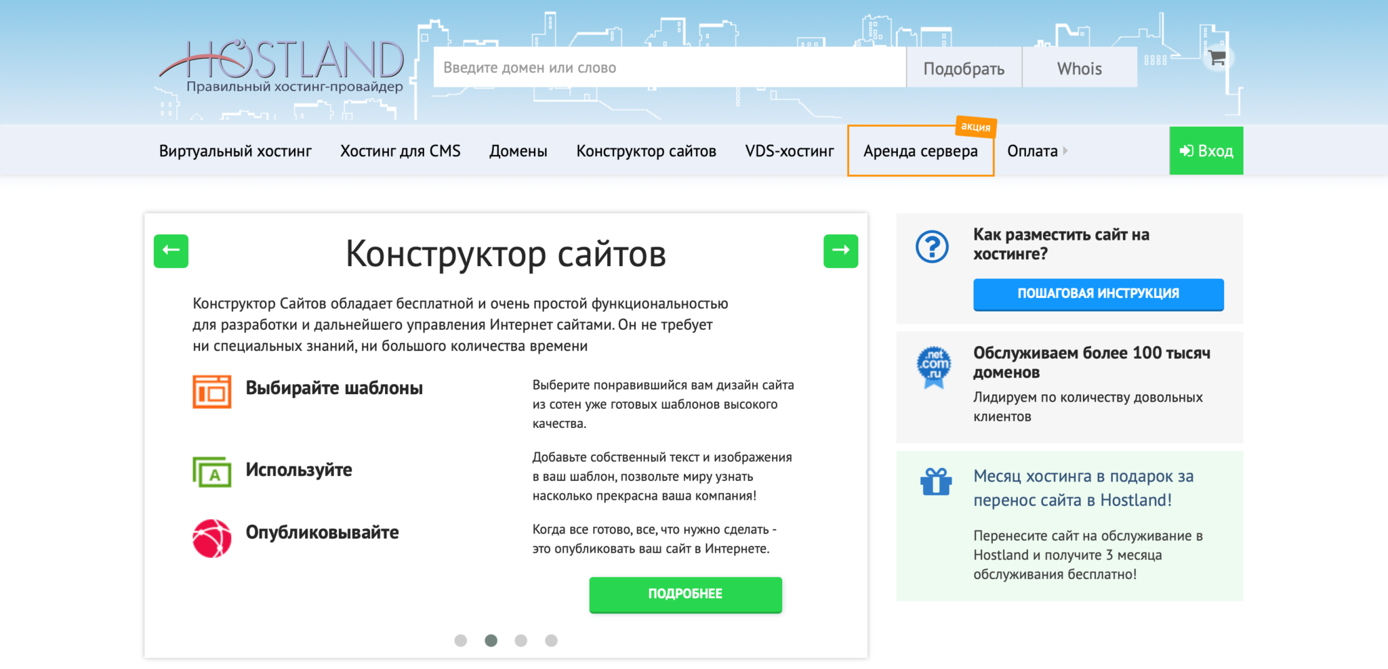Click Как разместить сайт на хостинге heading
The height and width of the screenshot is (669, 1388).
pyautogui.click(x=1061, y=244)
